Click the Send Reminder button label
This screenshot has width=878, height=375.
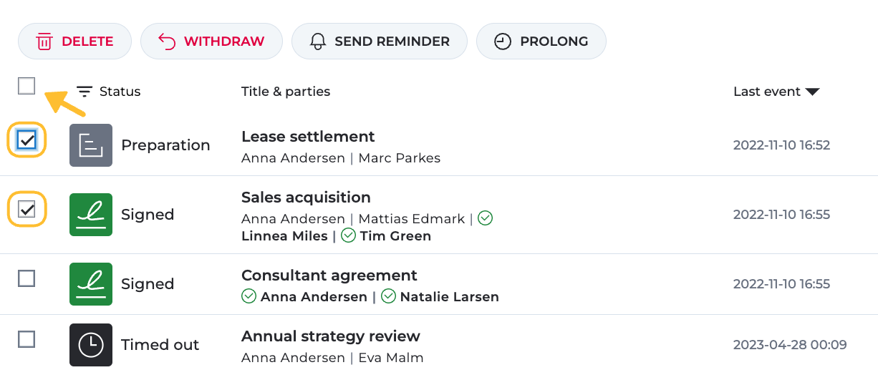click(392, 42)
